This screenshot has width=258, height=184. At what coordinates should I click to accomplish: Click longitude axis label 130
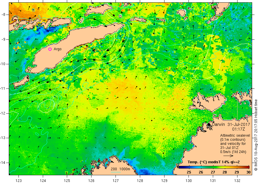(189, 180)
